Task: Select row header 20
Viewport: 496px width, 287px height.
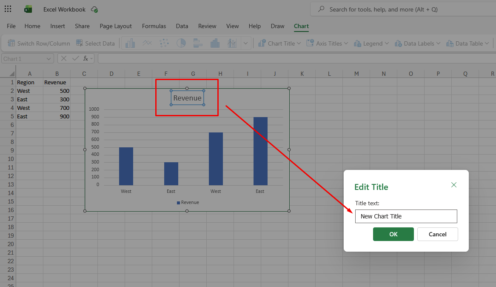Action: (8, 244)
